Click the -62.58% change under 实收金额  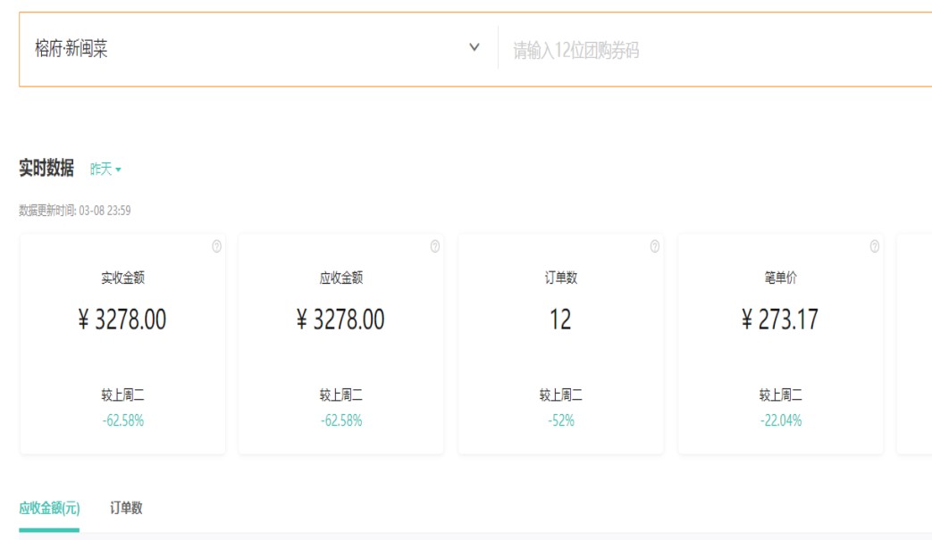click(x=122, y=420)
